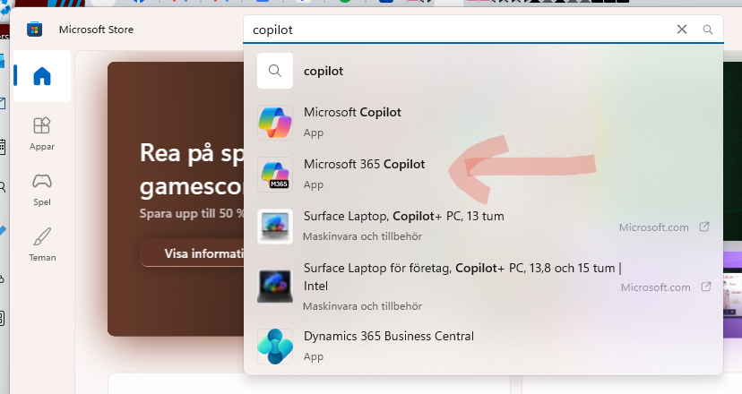
Task: Open the Home tab in the sidebar
Action: click(x=42, y=76)
